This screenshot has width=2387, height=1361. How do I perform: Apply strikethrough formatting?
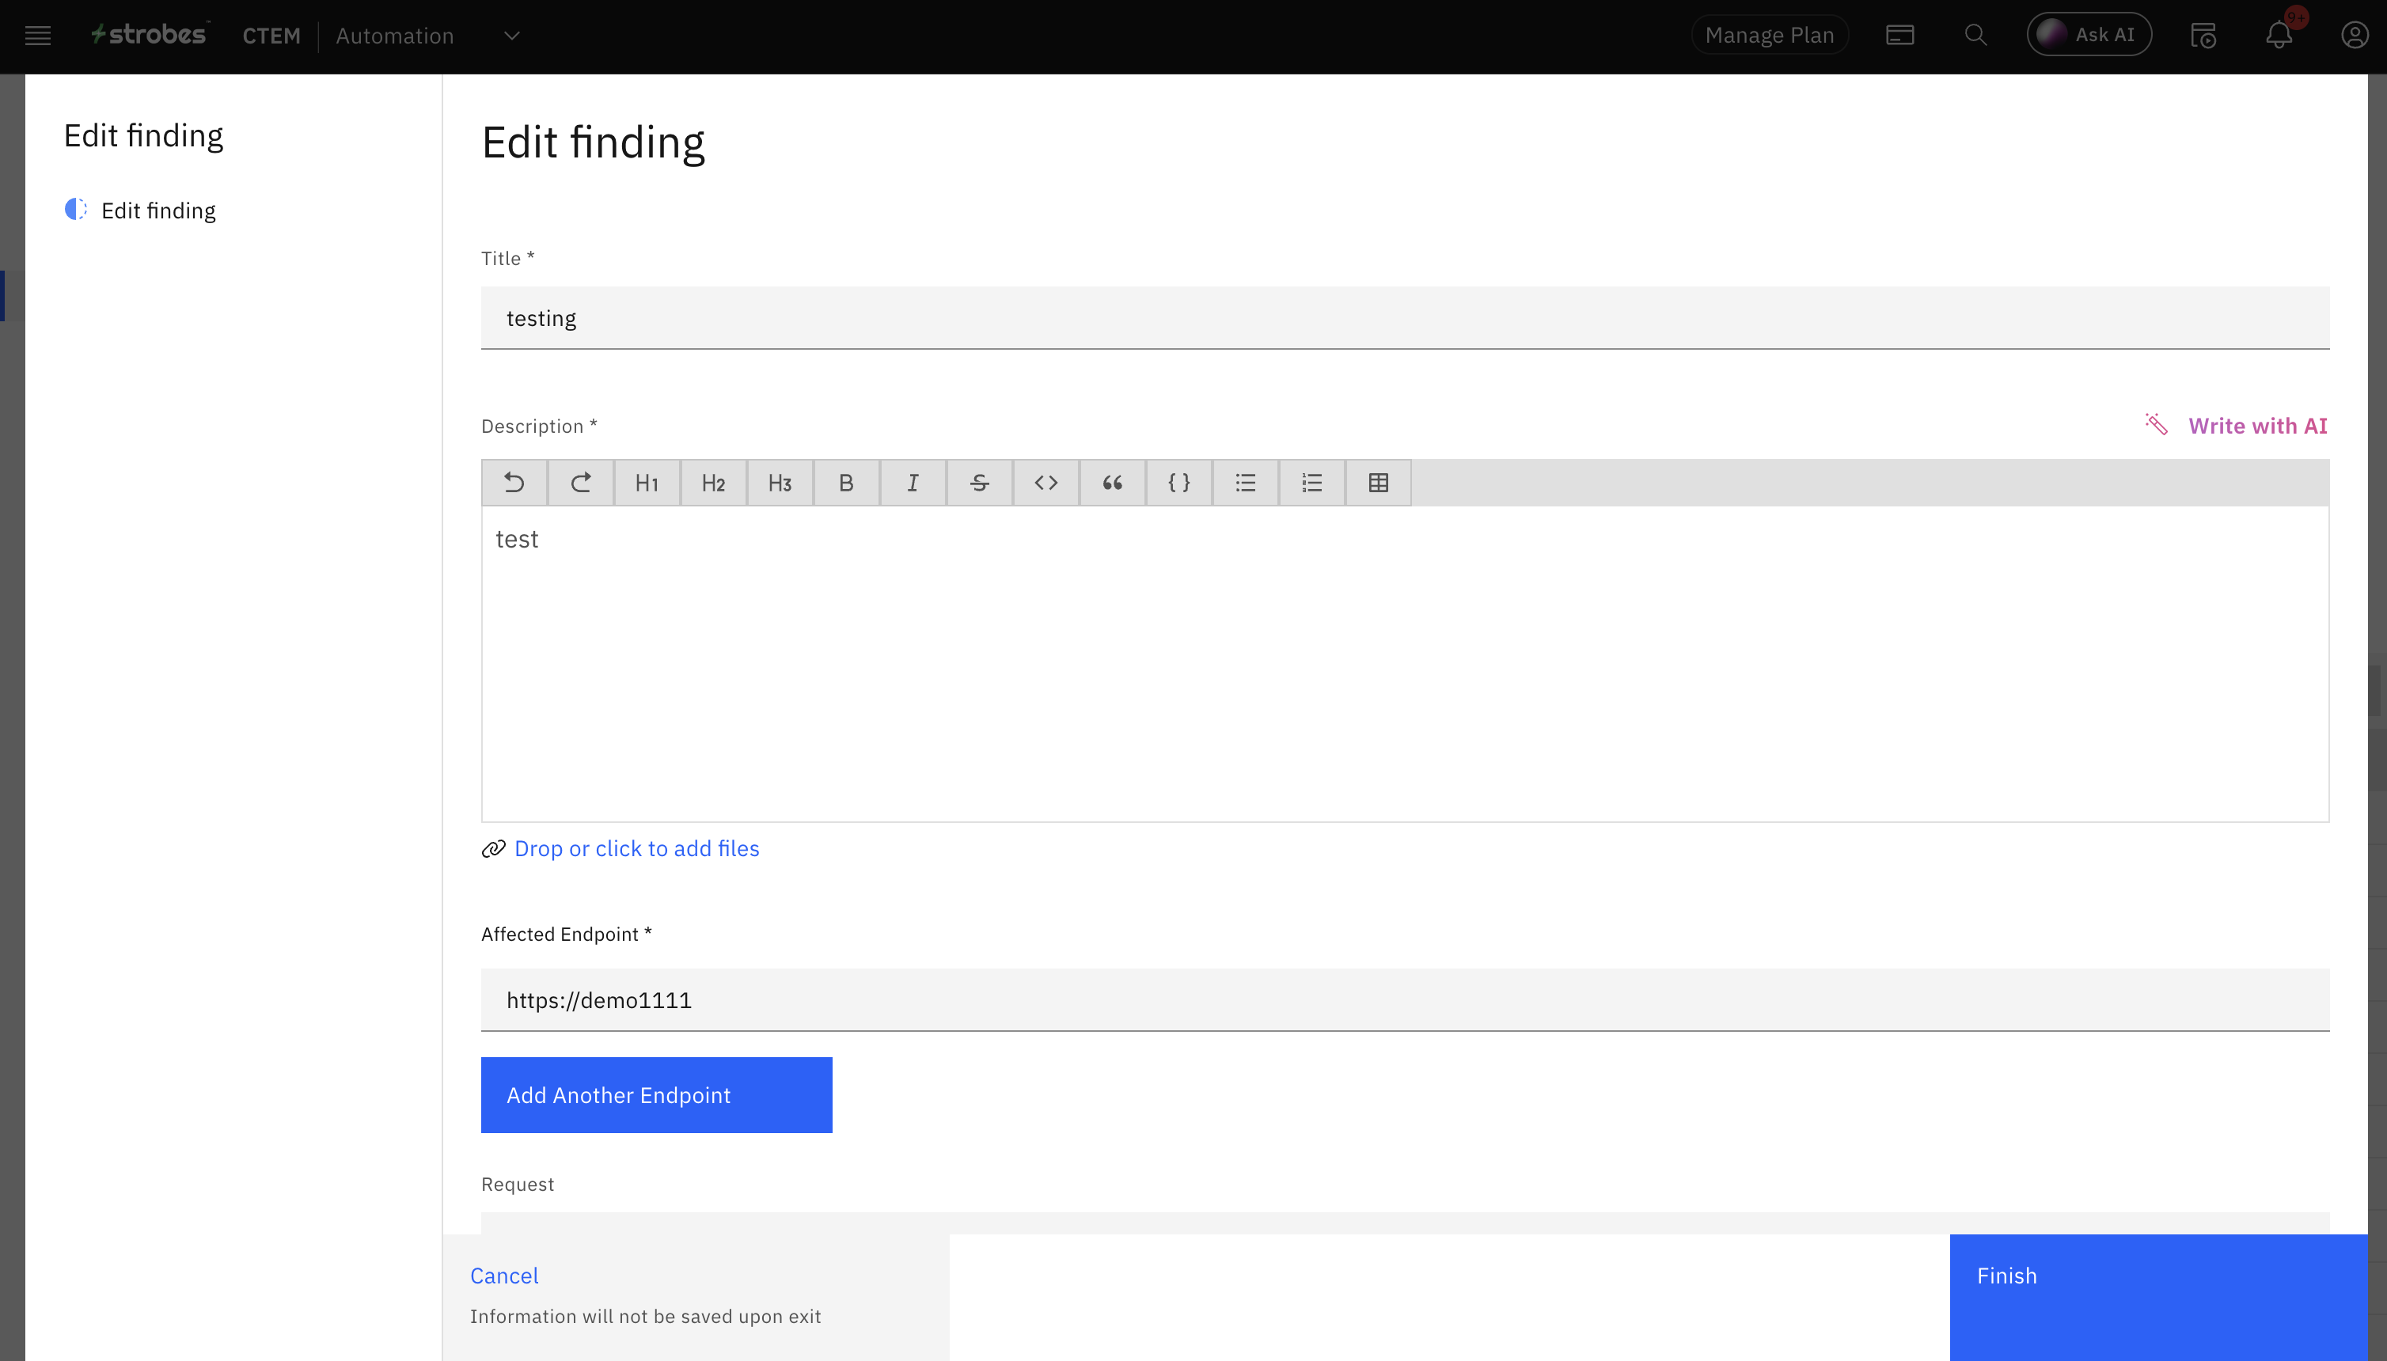point(979,483)
